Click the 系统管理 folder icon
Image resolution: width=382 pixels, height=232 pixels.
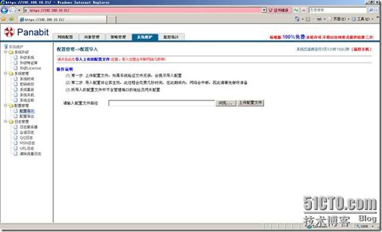[x=11, y=74]
